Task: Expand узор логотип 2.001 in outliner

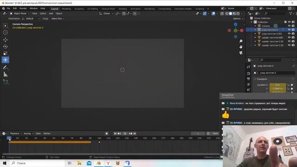Action: (x=255, y=34)
